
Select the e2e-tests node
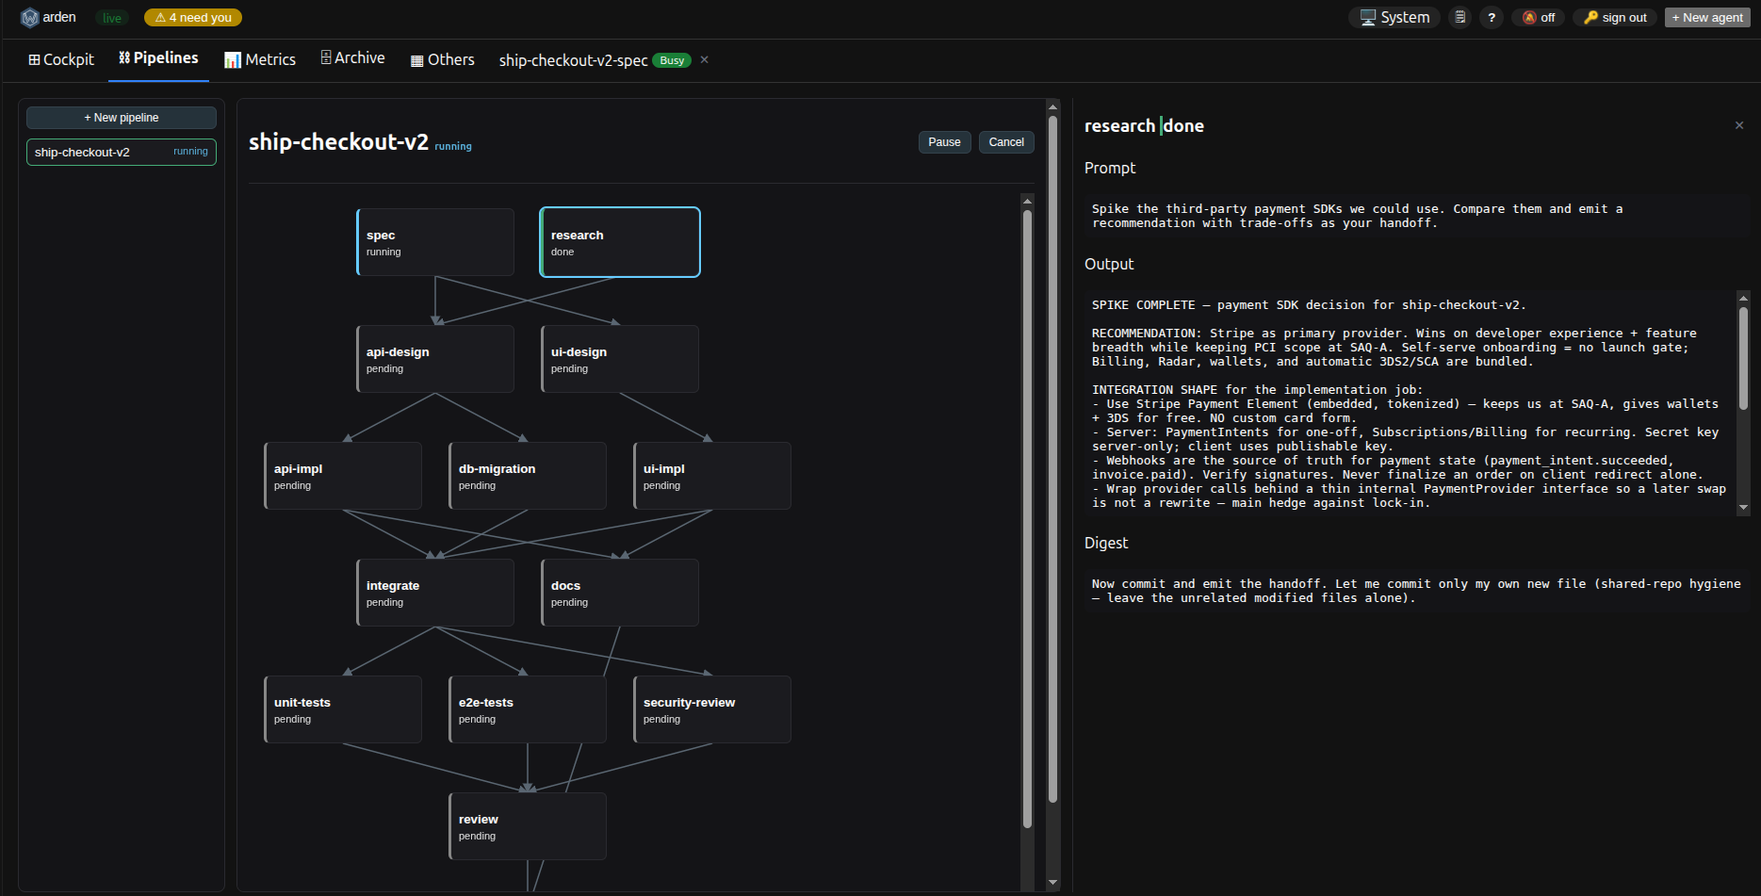[528, 709]
